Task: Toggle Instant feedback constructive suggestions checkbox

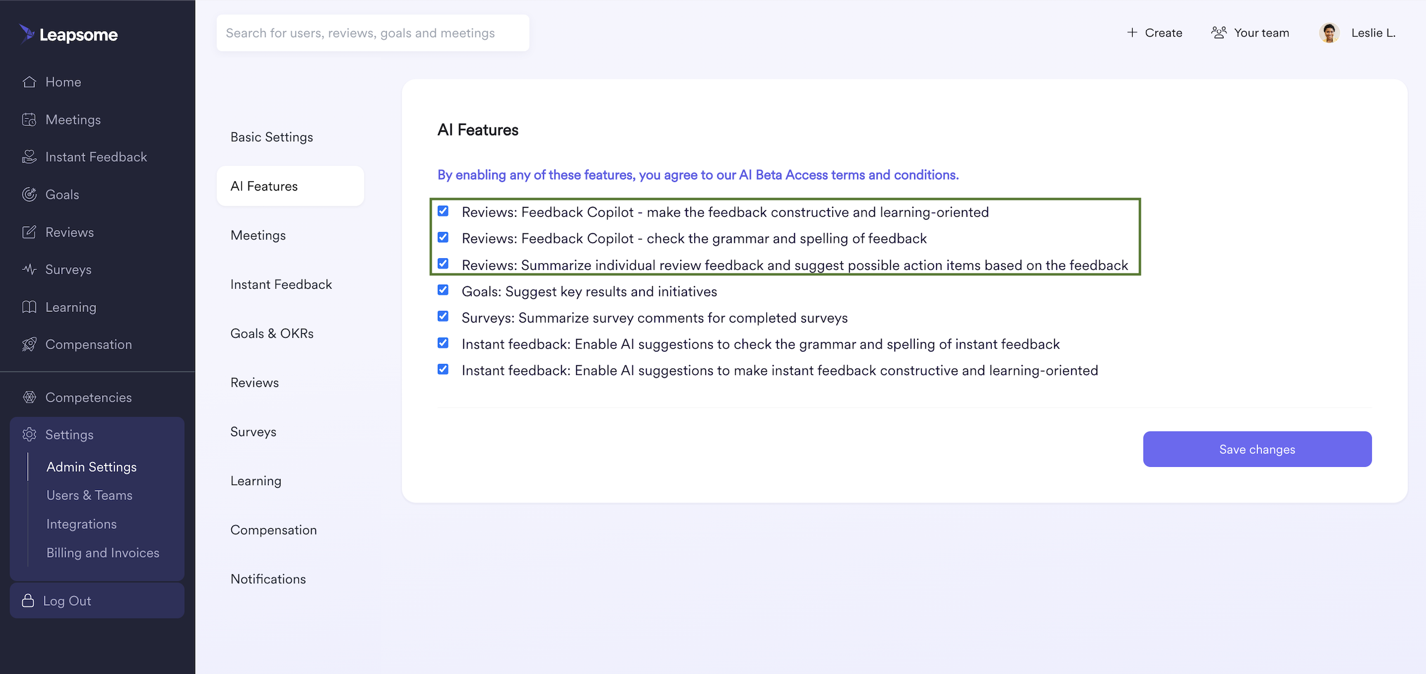Action: tap(443, 369)
